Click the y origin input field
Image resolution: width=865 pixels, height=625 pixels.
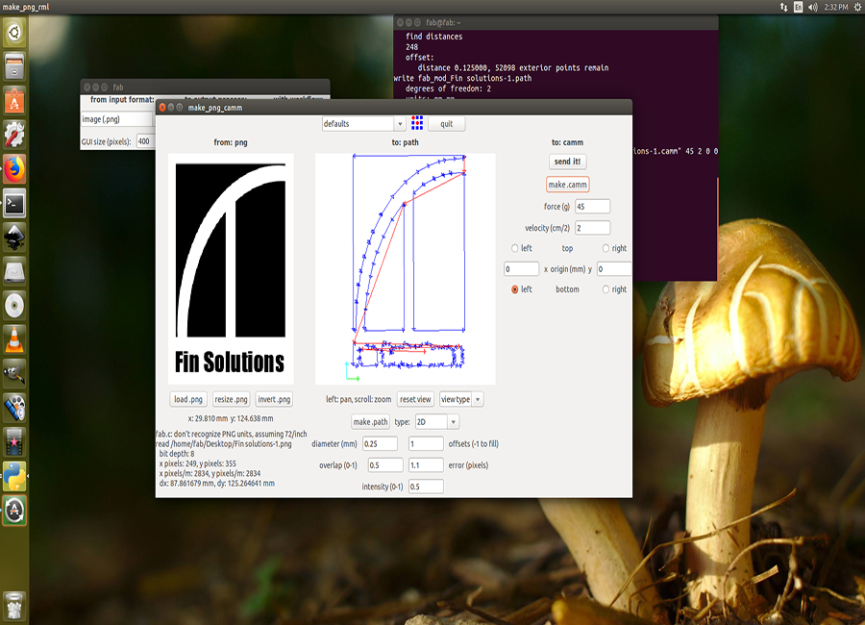(x=614, y=269)
